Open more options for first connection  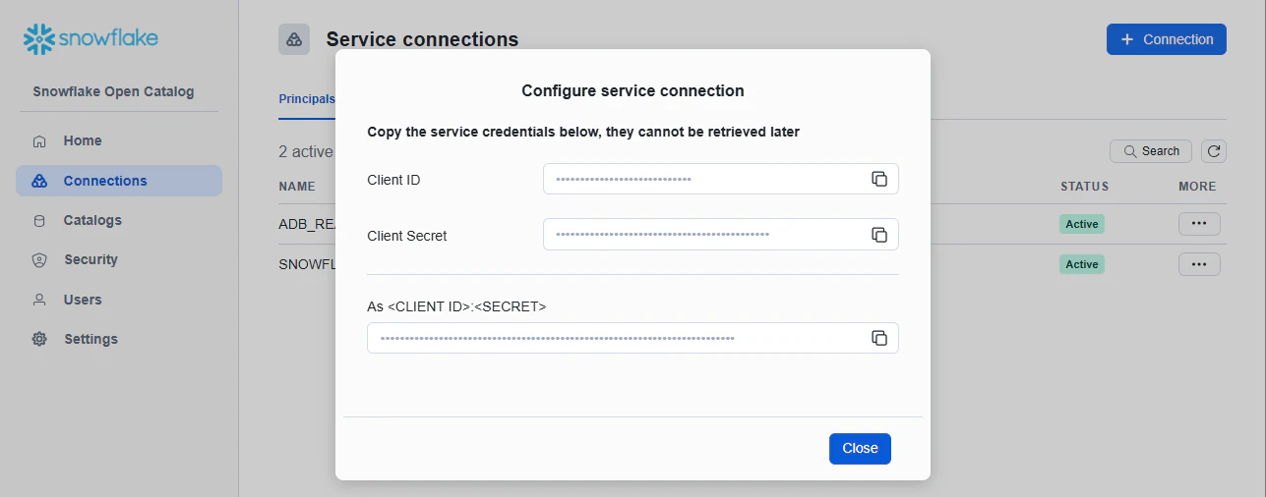[1199, 224]
